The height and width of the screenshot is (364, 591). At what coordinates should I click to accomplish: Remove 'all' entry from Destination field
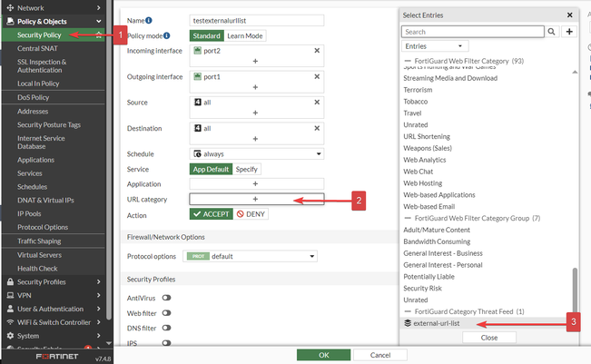pyautogui.click(x=317, y=129)
